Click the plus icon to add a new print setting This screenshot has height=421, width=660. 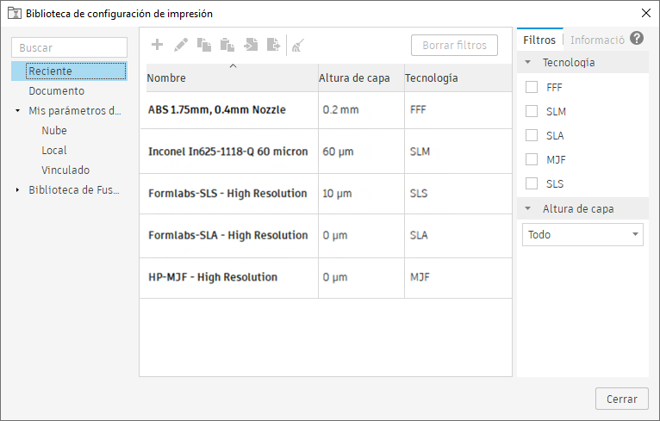[x=157, y=45]
